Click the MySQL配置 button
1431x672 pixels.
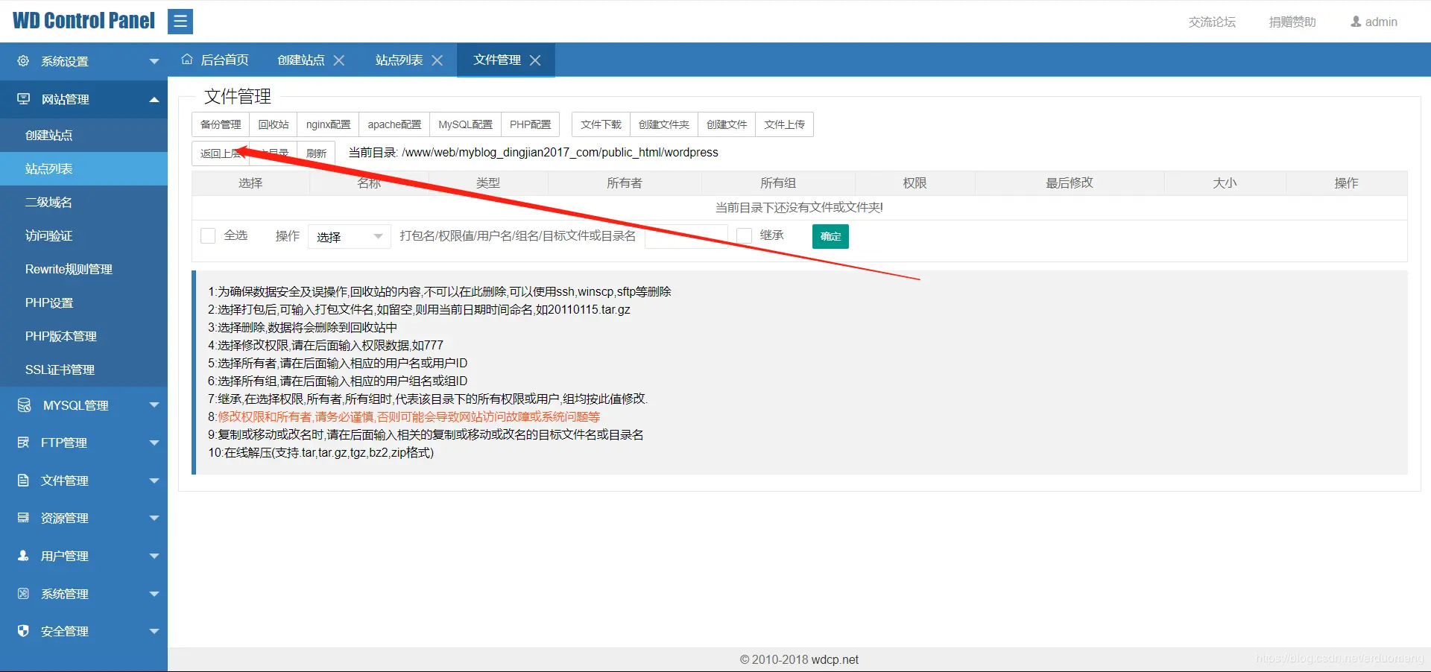click(465, 124)
